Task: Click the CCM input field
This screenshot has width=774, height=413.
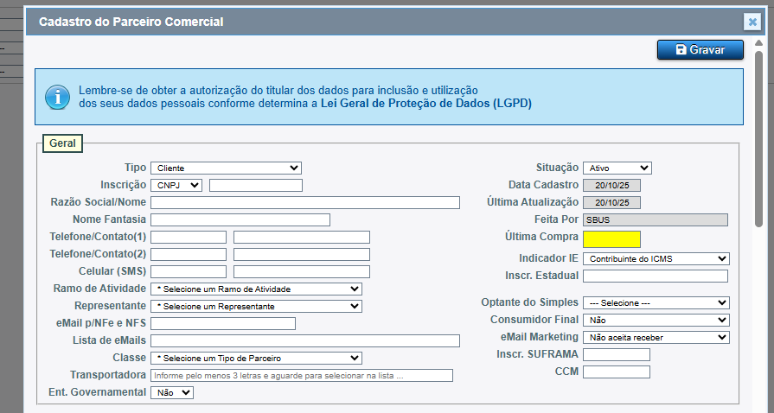Action: [616, 372]
